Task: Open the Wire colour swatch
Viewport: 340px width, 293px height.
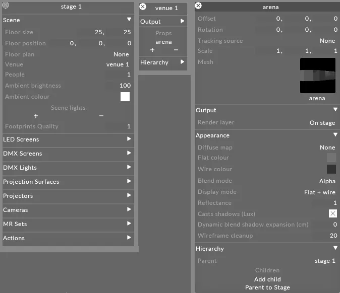Action: pyautogui.click(x=331, y=169)
